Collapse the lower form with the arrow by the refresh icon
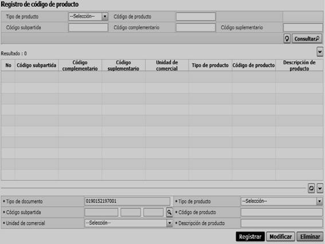Image resolution: width=325 pixels, height=244 pixels. [x=320, y=188]
